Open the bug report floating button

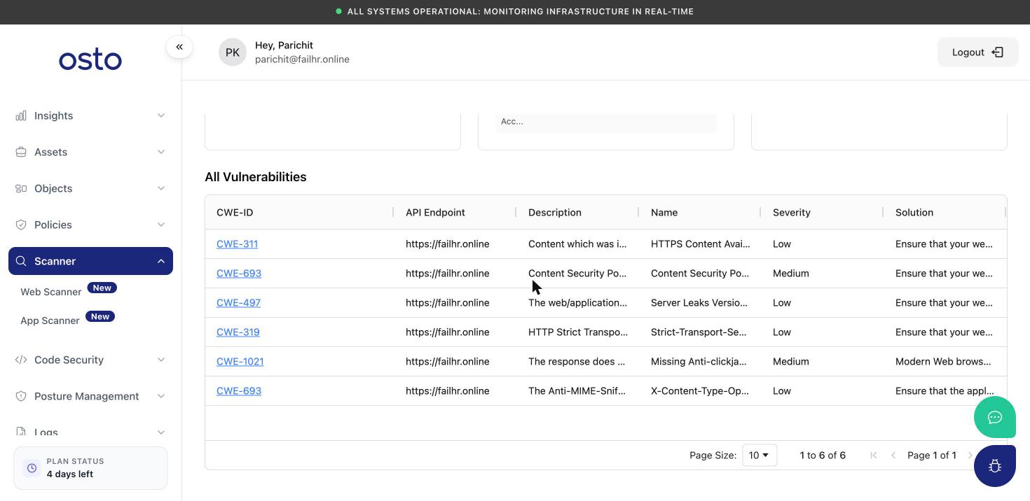tap(995, 466)
